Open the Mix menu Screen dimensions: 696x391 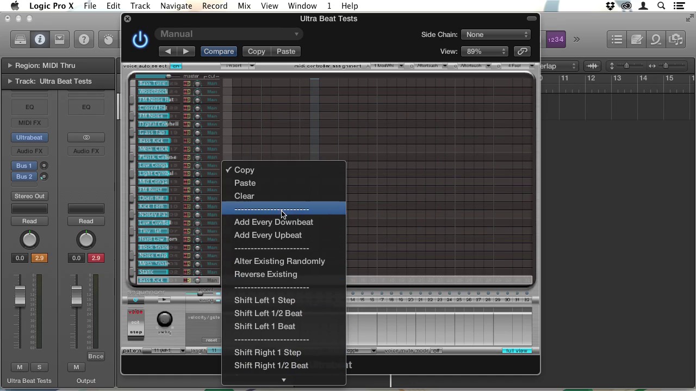pos(244,6)
